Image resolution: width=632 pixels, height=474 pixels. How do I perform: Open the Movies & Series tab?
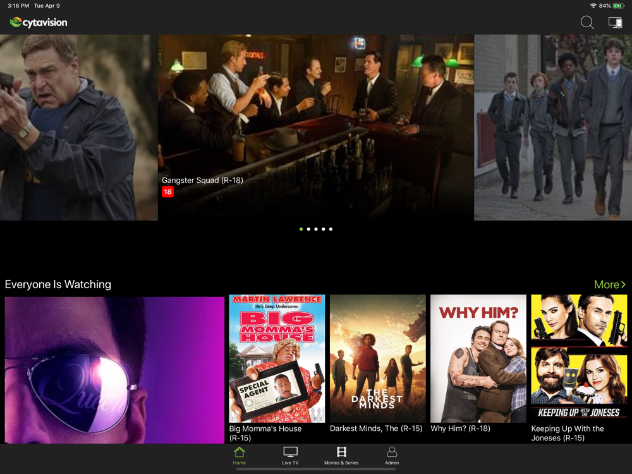tap(341, 456)
